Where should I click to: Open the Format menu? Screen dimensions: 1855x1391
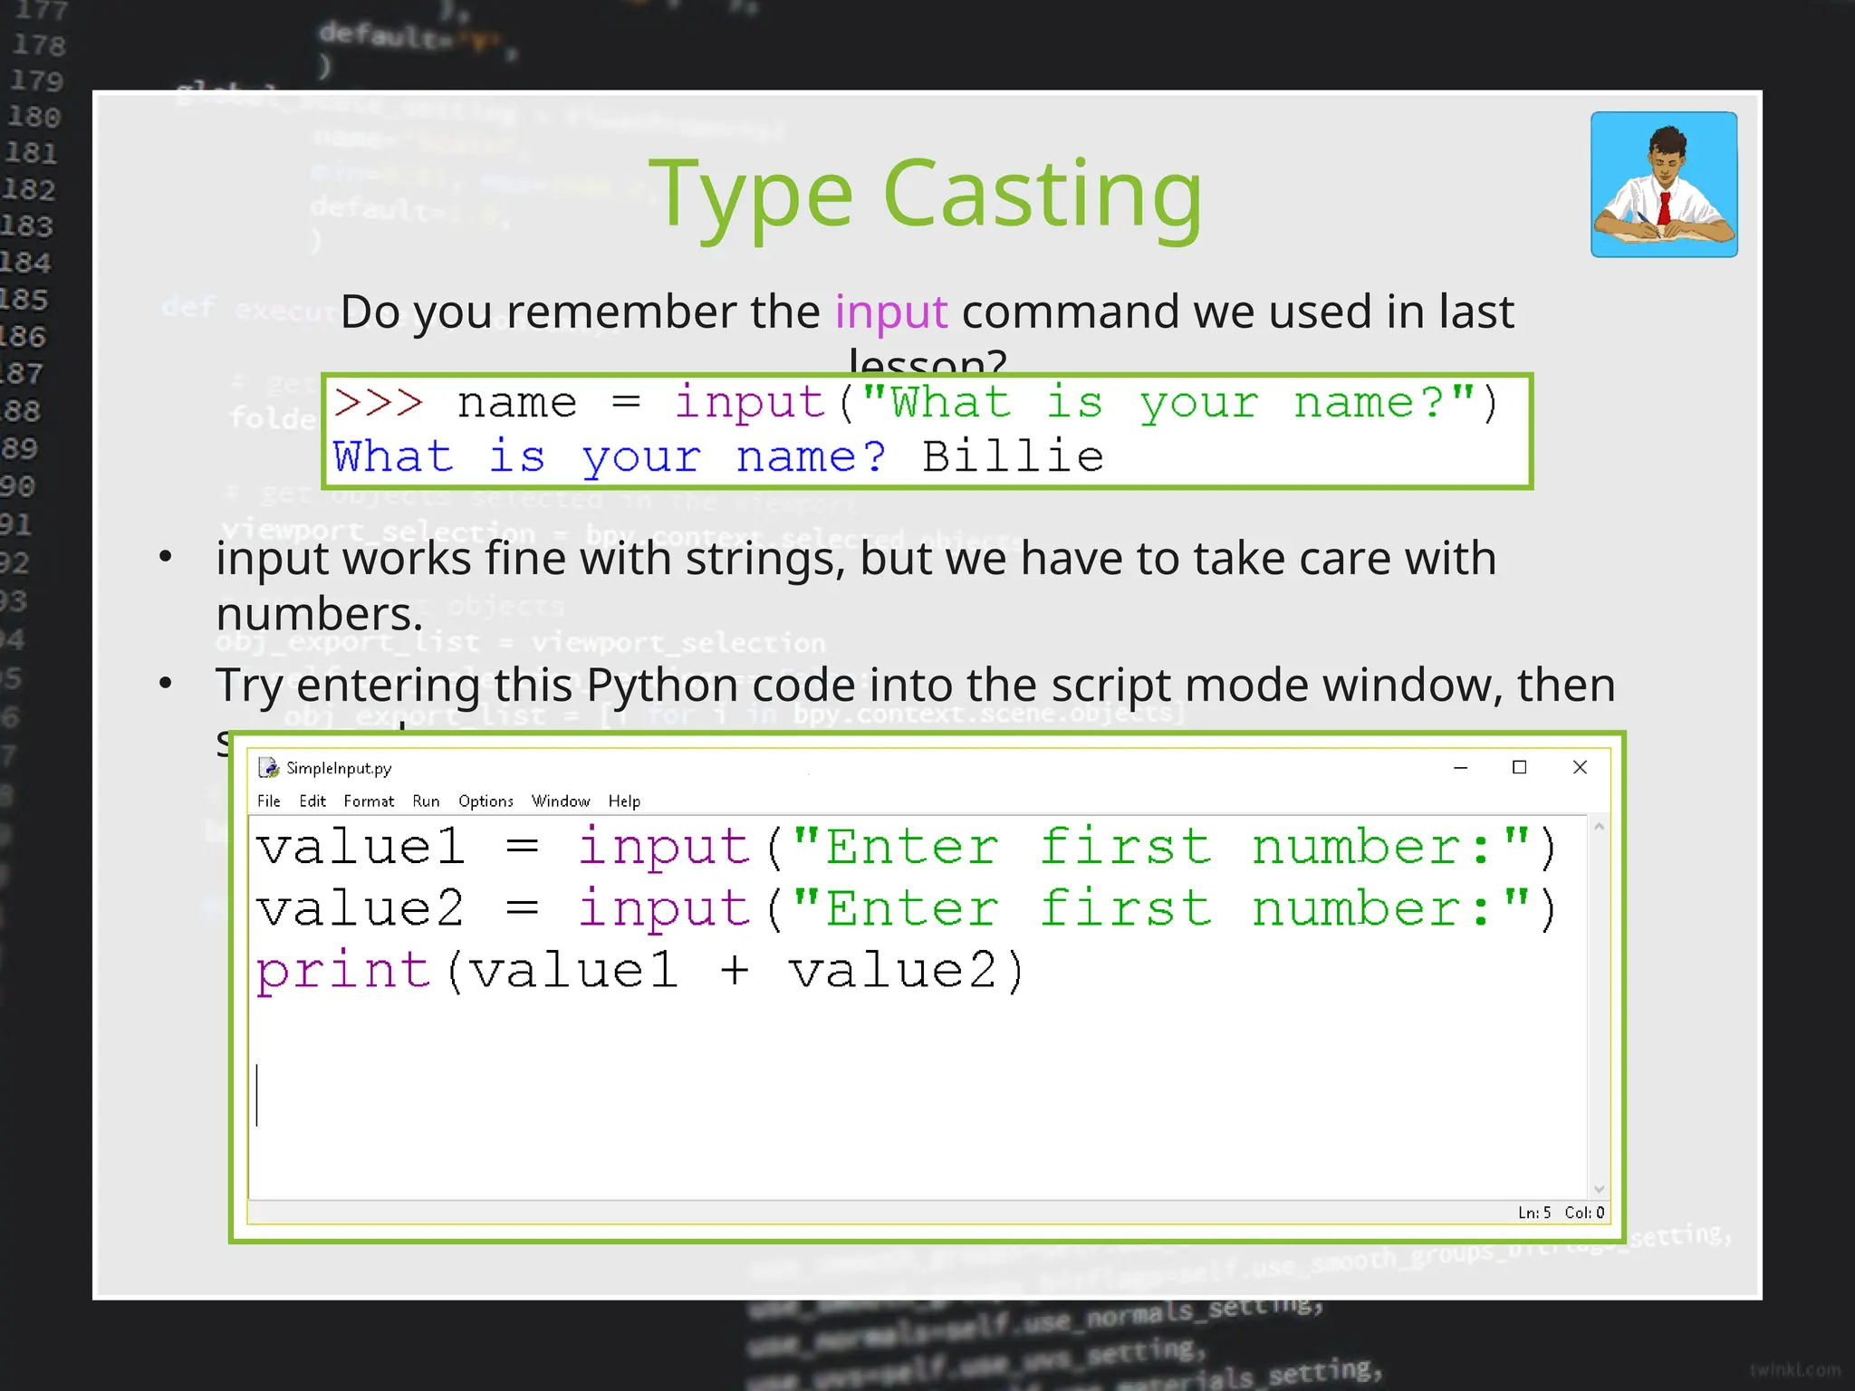369,801
